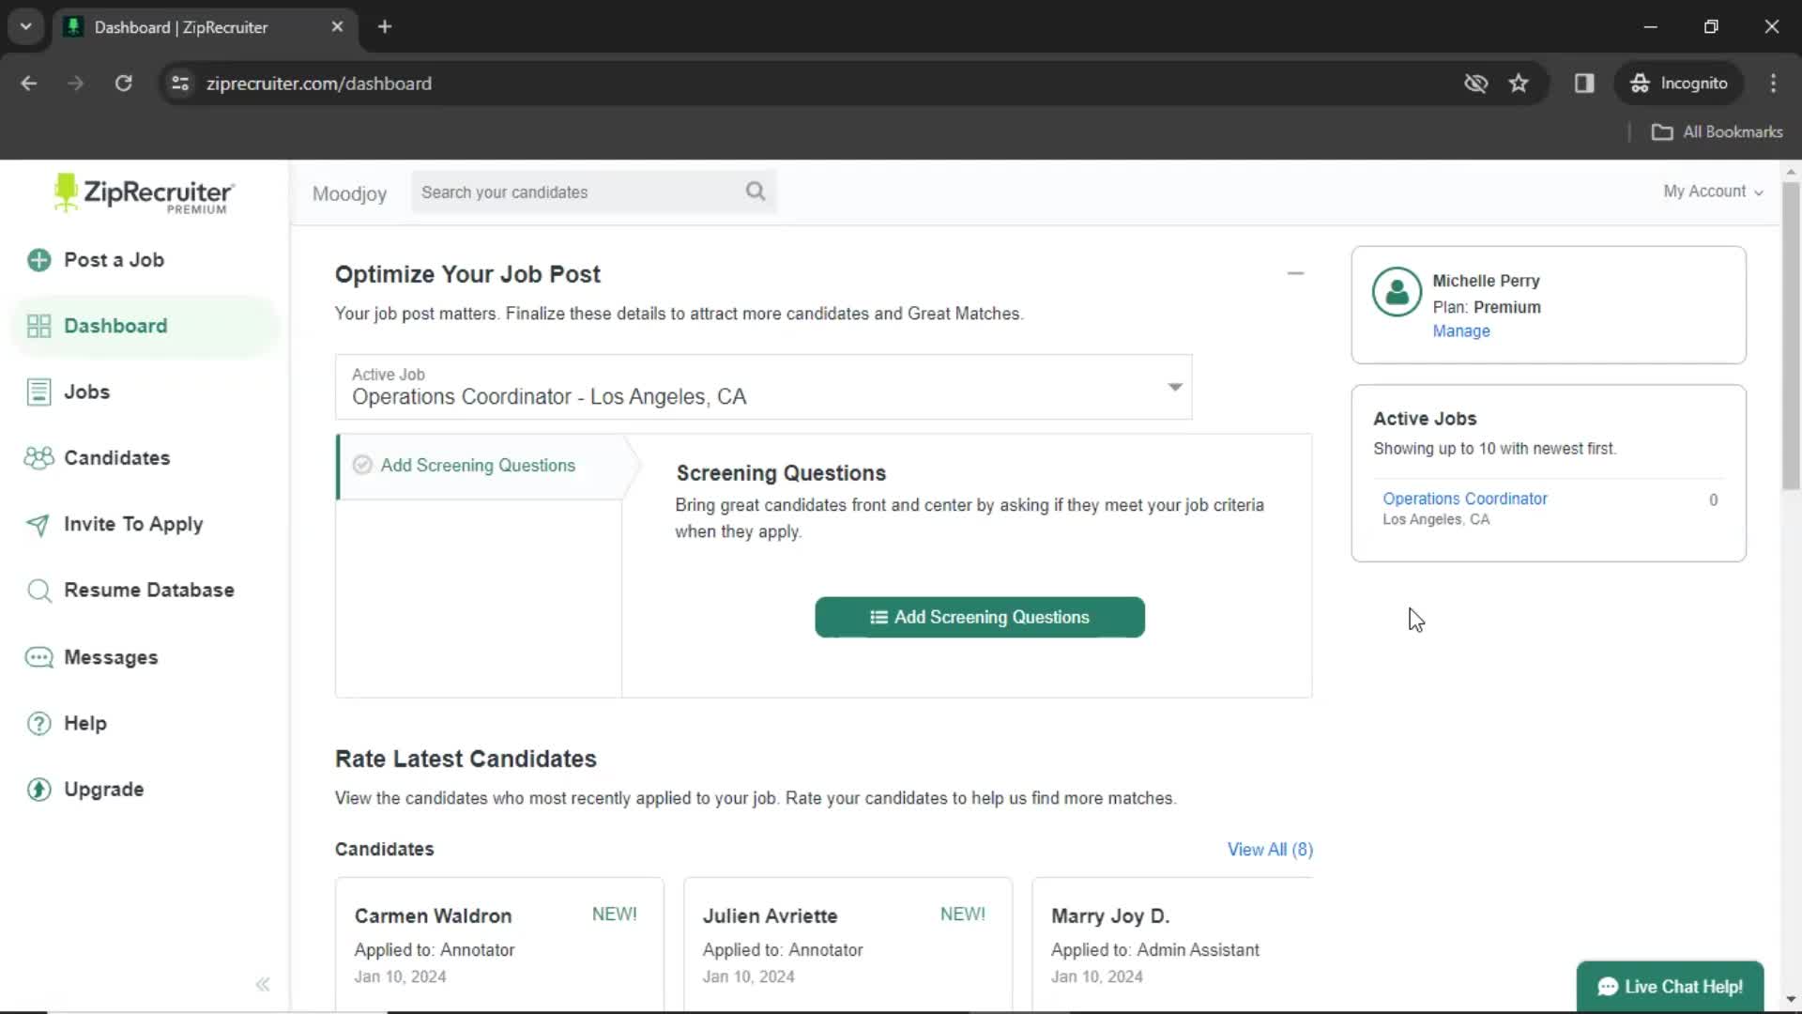Expand My Account menu dropdown
The height and width of the screenshot is (1014, 1802).
tap(1714, 191)
